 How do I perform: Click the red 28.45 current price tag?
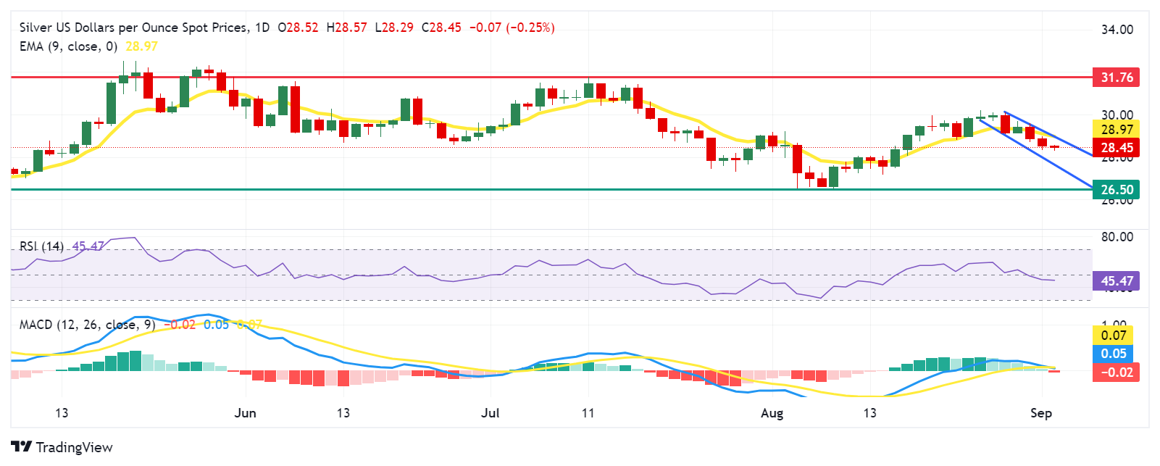click(1116, 148)
